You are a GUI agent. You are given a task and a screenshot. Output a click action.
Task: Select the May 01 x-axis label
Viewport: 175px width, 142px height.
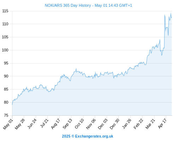pos(8,124)
